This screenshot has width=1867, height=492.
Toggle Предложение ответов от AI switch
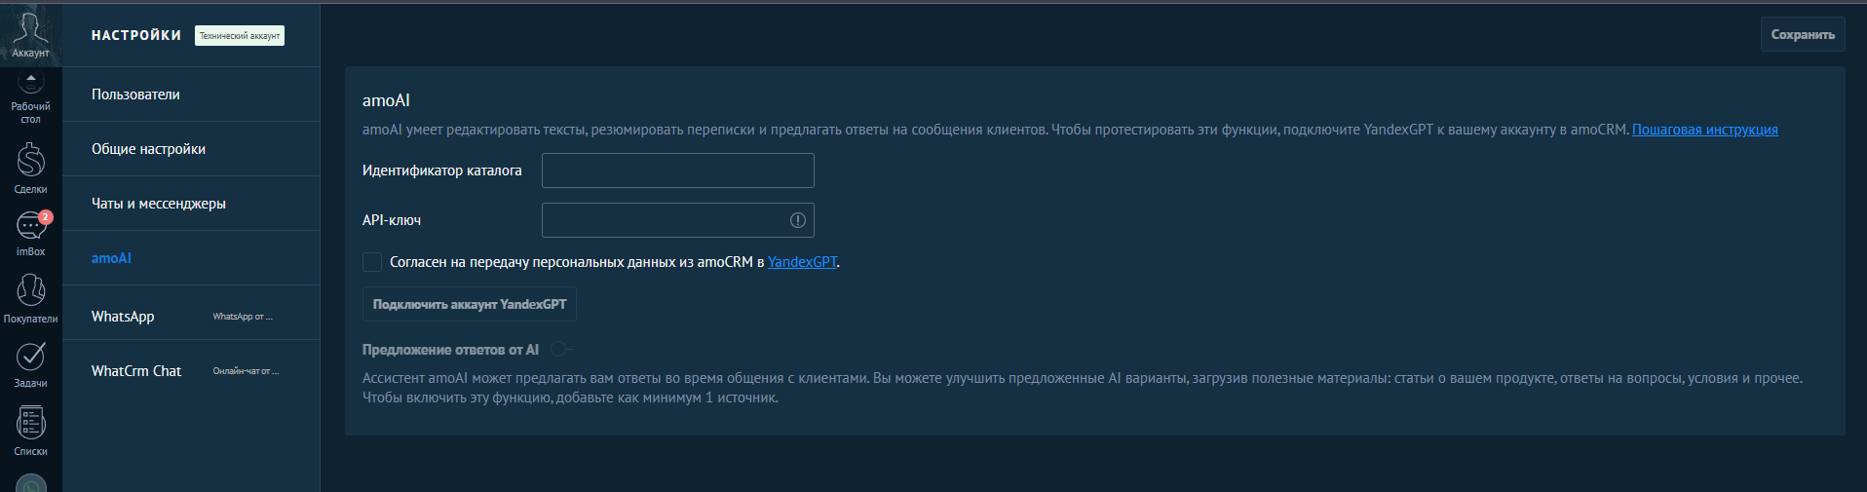(561, 349)
